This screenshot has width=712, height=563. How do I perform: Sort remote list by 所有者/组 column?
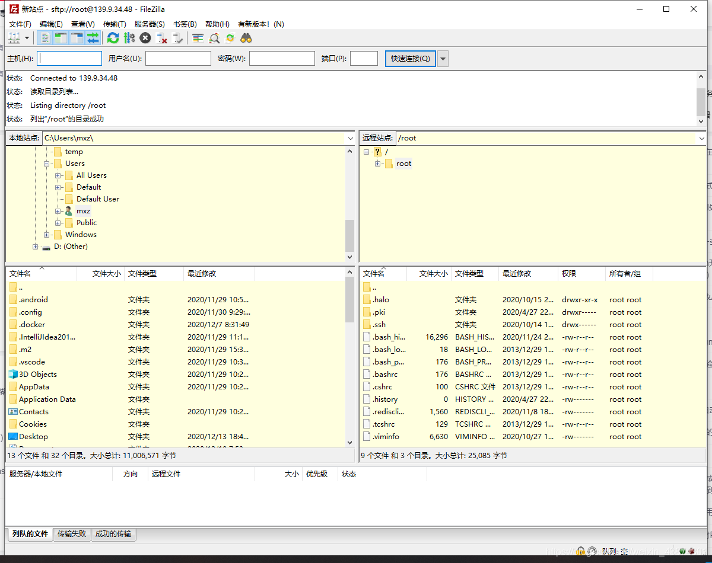pyautogui.click(x=629, y=274)
